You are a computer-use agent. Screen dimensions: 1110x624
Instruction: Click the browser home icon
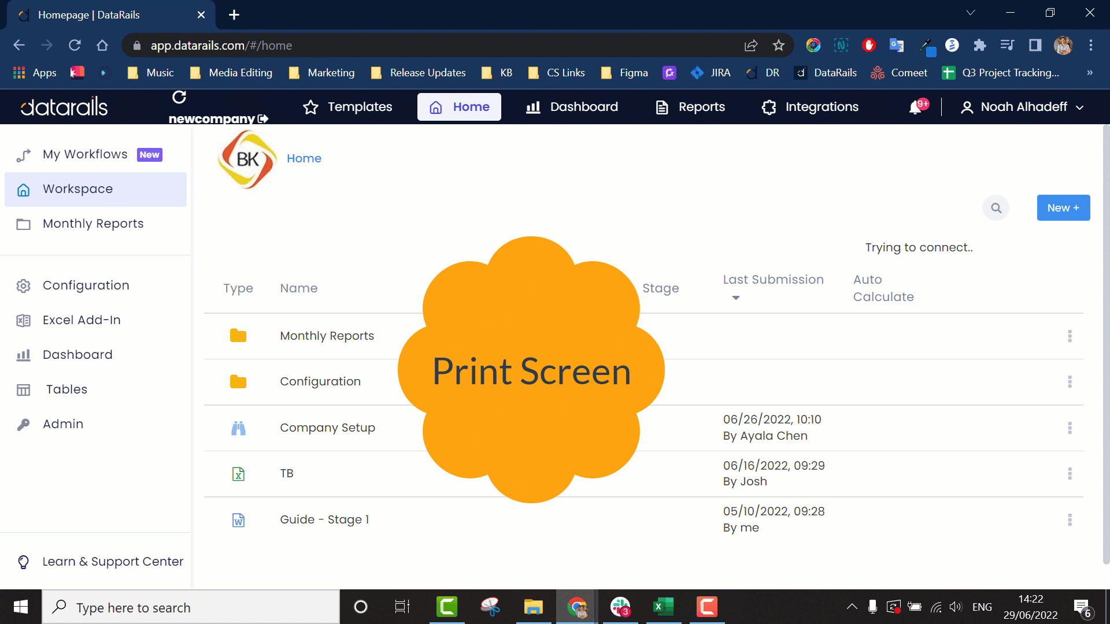click(x=102, y=46)
